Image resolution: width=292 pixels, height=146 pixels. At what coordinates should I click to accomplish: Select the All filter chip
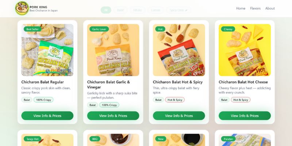(106, 10)
